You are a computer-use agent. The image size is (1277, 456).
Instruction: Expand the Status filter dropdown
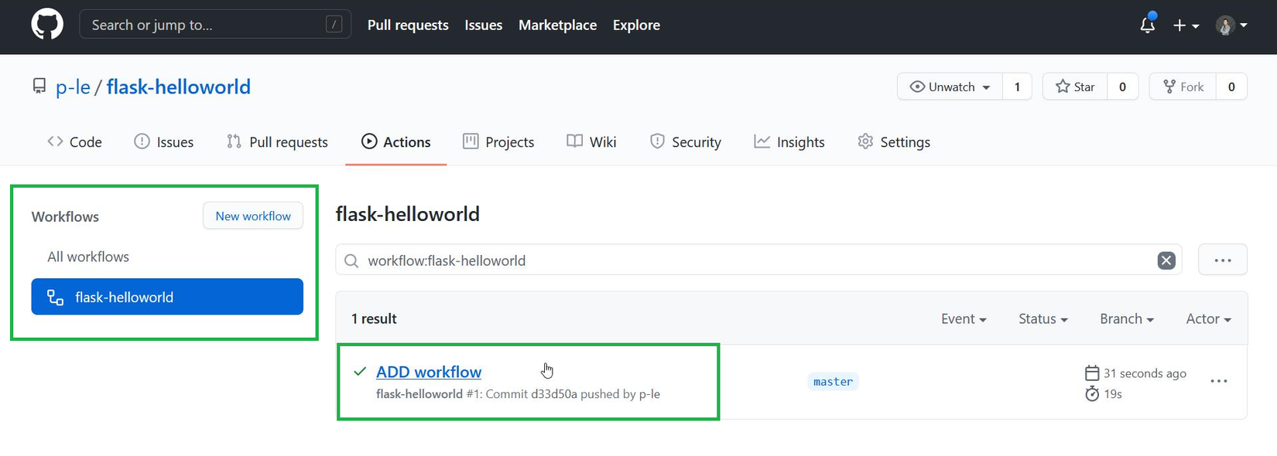click(1042, 318)
